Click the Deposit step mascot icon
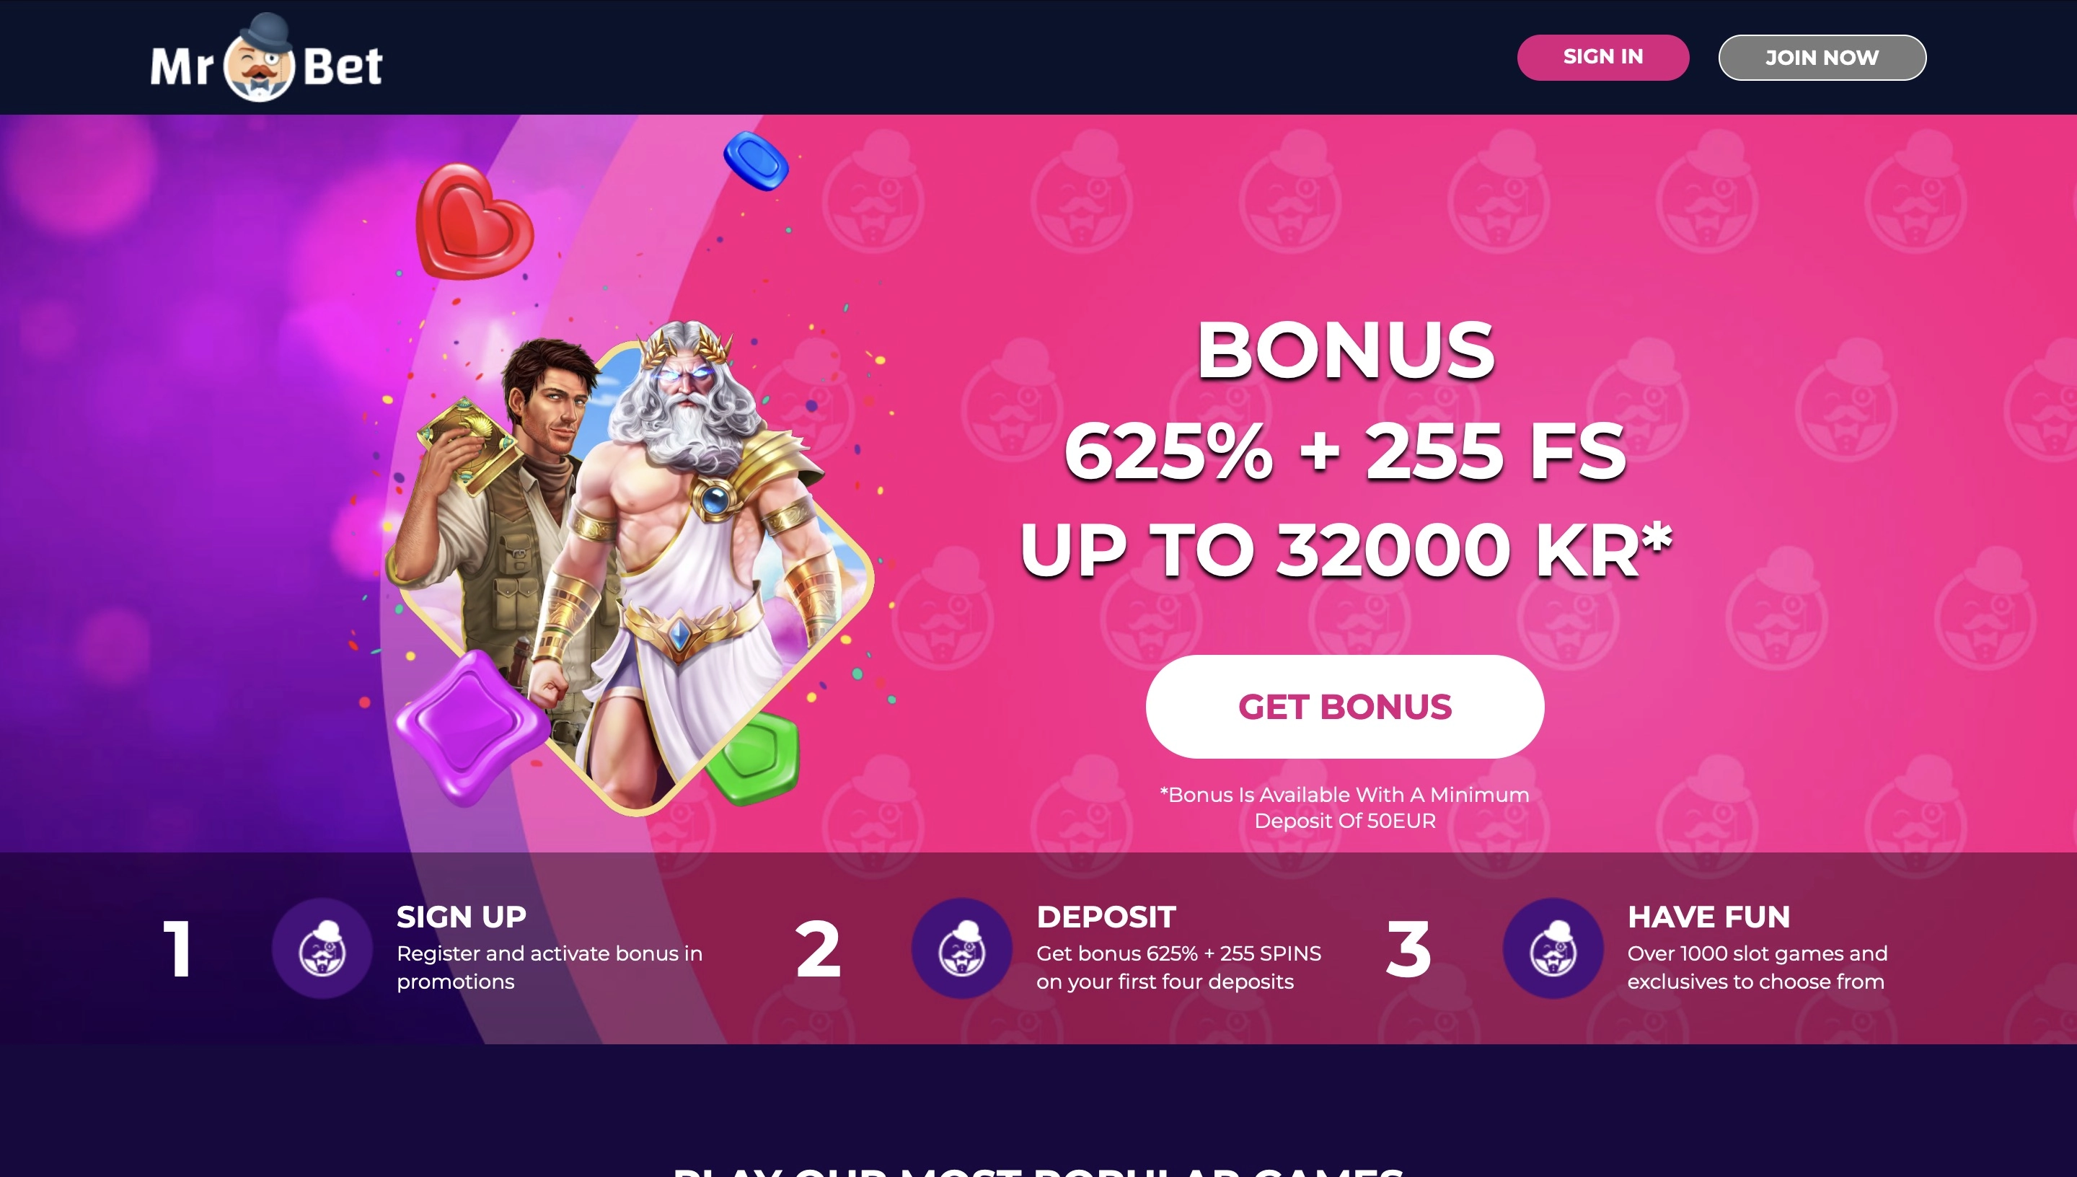 point(962,948)
